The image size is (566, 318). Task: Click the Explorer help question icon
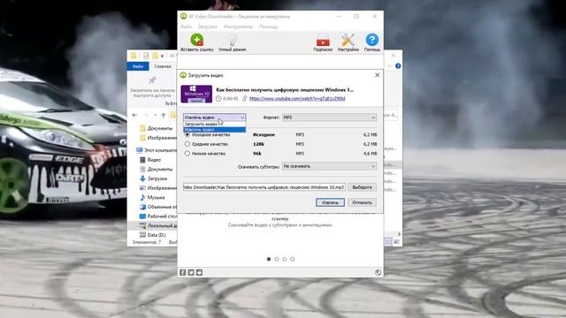(398, 66)
